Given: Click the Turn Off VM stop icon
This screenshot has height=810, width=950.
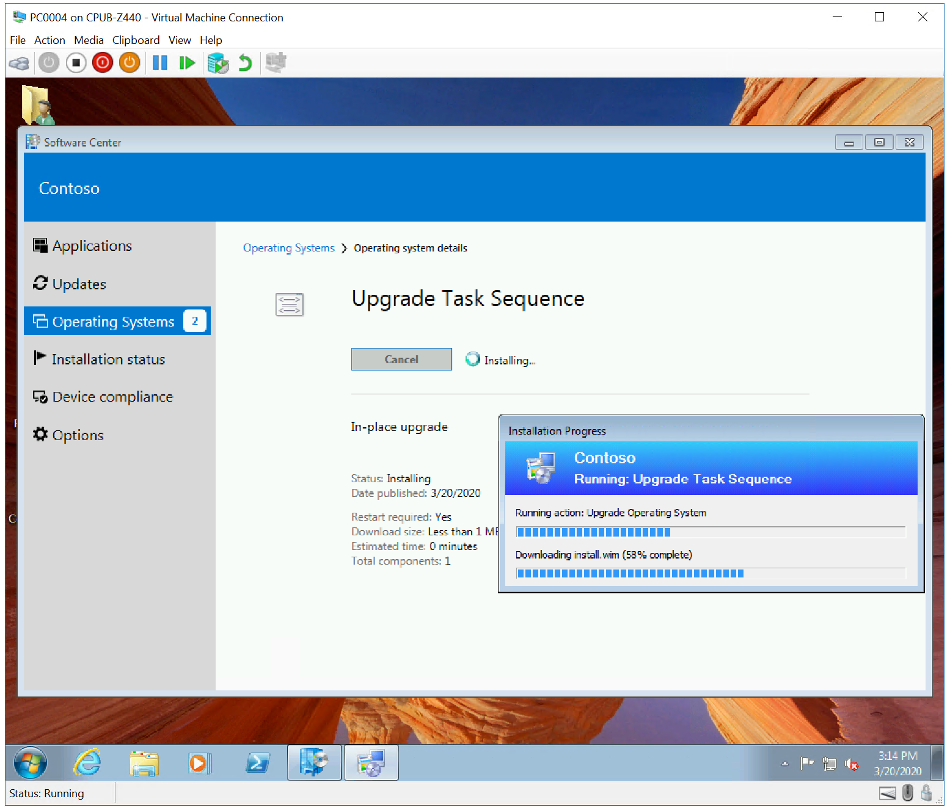Looking at the screenshot, I should pyautogui.click(x=76, y=63).
